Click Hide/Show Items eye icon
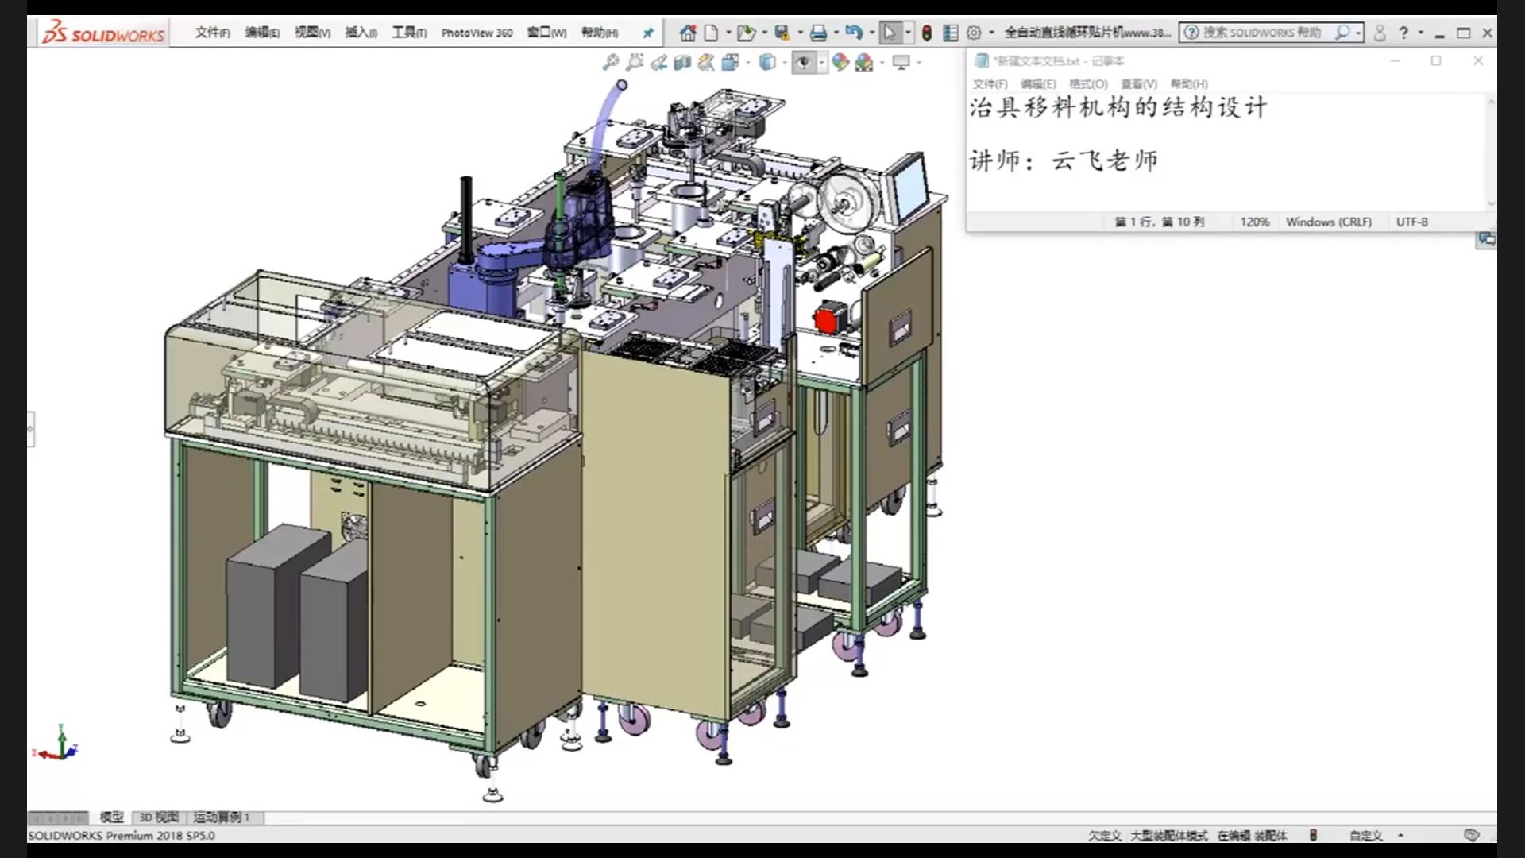1525x858 pixels. pyautogui.click(x=804, y=62)
